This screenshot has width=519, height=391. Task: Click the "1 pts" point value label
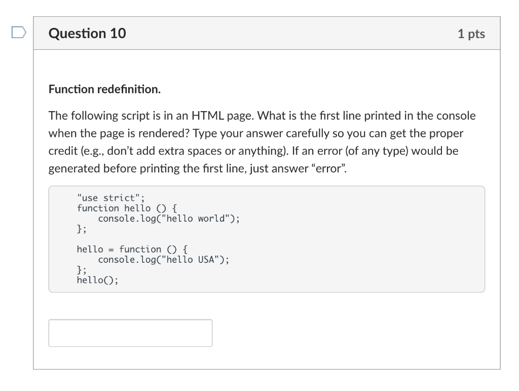click(x=471, y=33)
